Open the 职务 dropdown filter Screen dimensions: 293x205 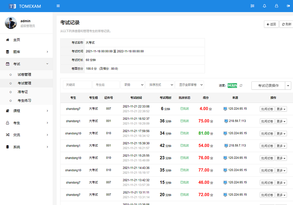pyautogui.click(x=132, y=85)
